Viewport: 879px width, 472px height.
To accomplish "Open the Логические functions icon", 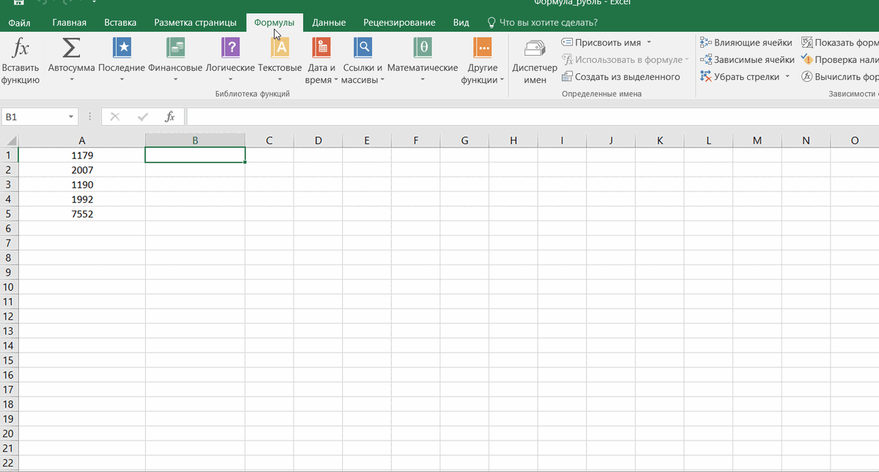I will [230, 48].
